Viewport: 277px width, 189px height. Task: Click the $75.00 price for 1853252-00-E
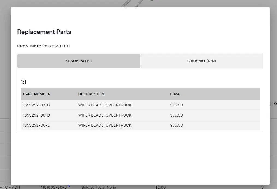[177, 125]
